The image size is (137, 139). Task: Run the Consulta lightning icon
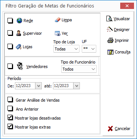coord(110,52)
